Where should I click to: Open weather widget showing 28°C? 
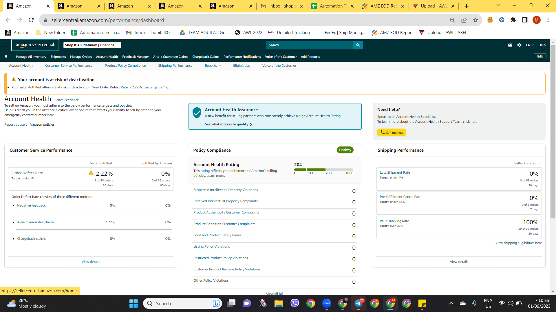pos(26,303)
